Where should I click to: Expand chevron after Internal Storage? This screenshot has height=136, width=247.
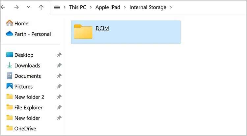pos(171,7)
